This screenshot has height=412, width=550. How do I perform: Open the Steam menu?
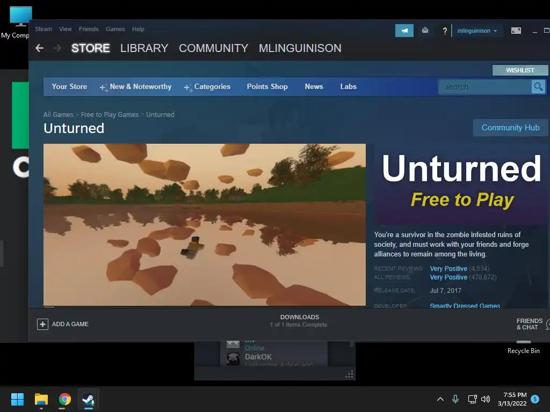[x=44, y=29]
